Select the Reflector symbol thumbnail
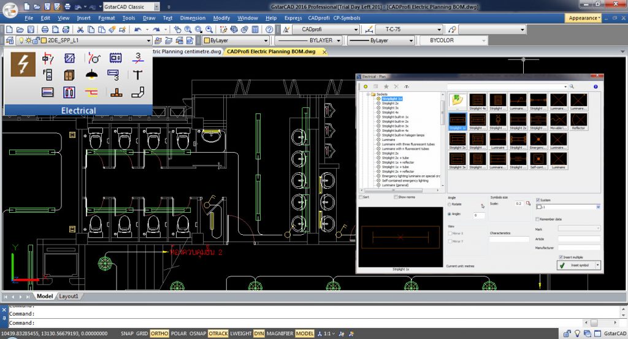Image resolution: width=628 pixels, height=339 pixels. pos(578,121)
